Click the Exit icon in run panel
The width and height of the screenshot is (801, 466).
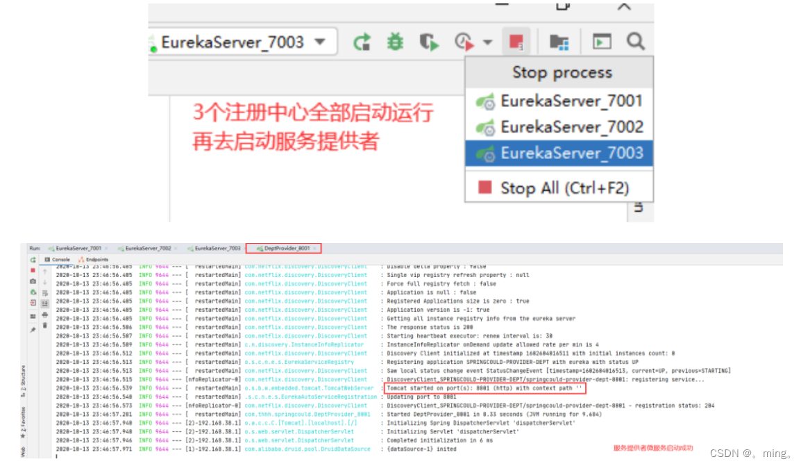pos(33,303)
